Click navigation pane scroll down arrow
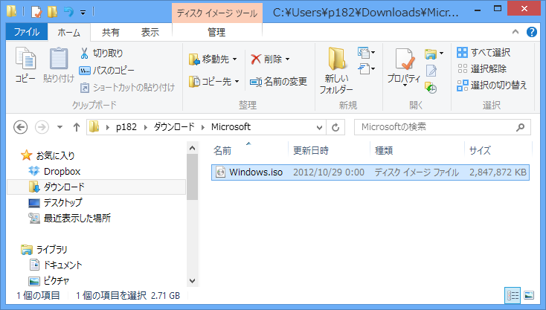The image size is (546, 310). coord(192,281)
